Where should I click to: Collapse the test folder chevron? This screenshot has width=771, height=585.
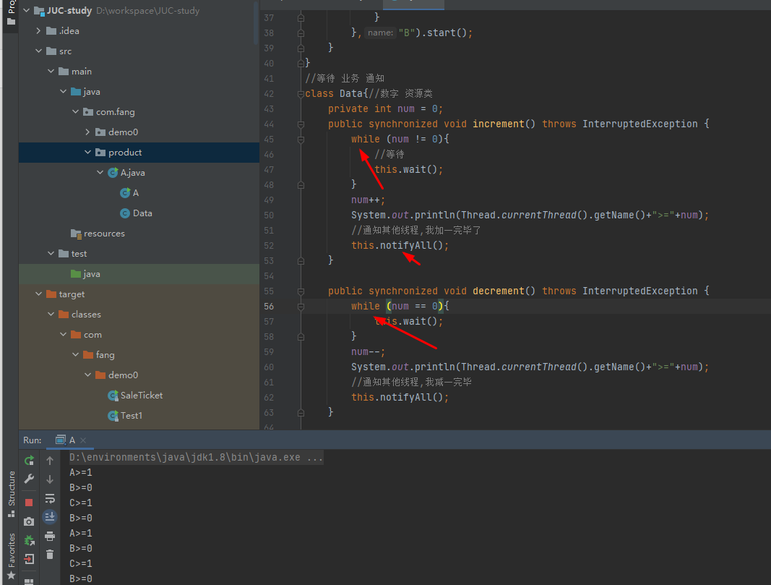point(51,253)
